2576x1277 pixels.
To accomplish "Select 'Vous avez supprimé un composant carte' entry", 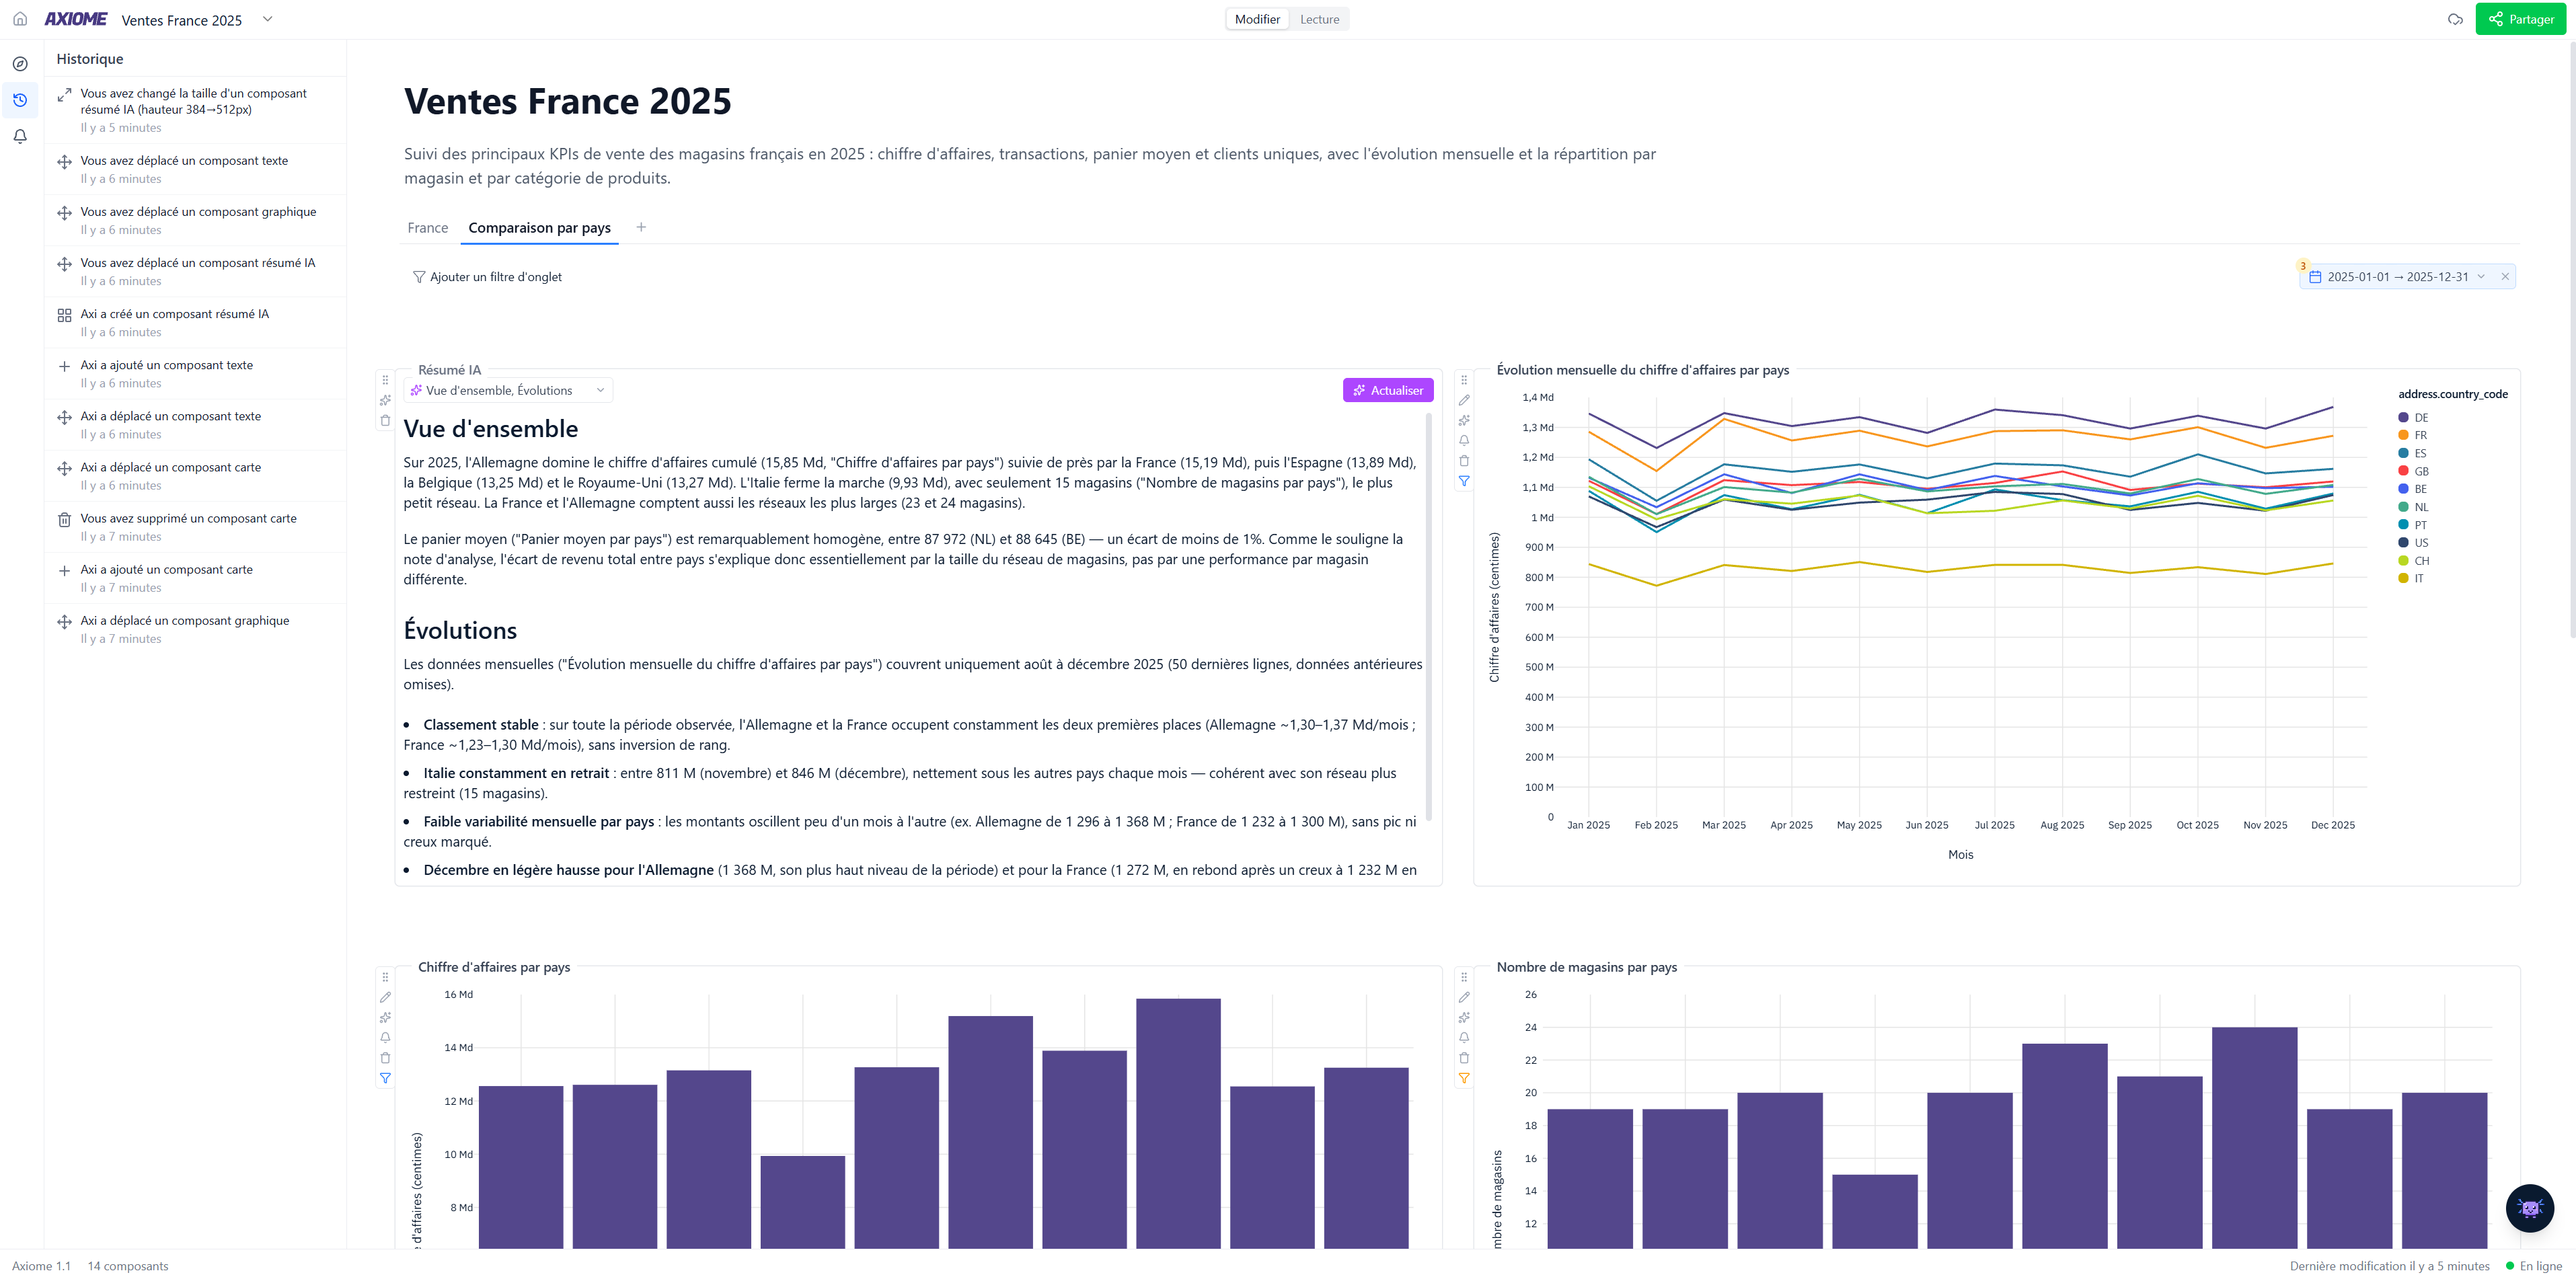I will [196, 527].
